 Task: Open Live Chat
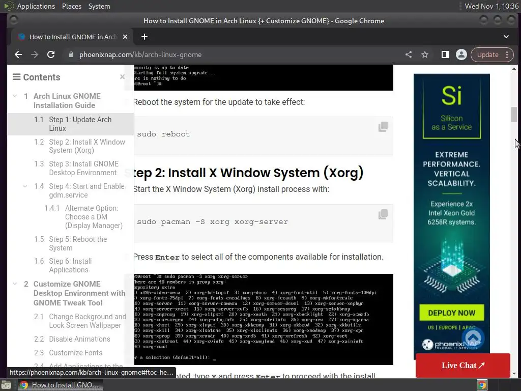tap(462, 365)
